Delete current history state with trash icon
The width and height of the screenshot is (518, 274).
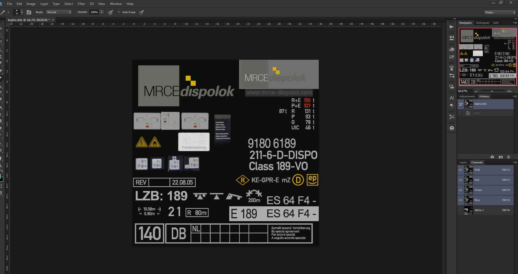coord(508,157)
